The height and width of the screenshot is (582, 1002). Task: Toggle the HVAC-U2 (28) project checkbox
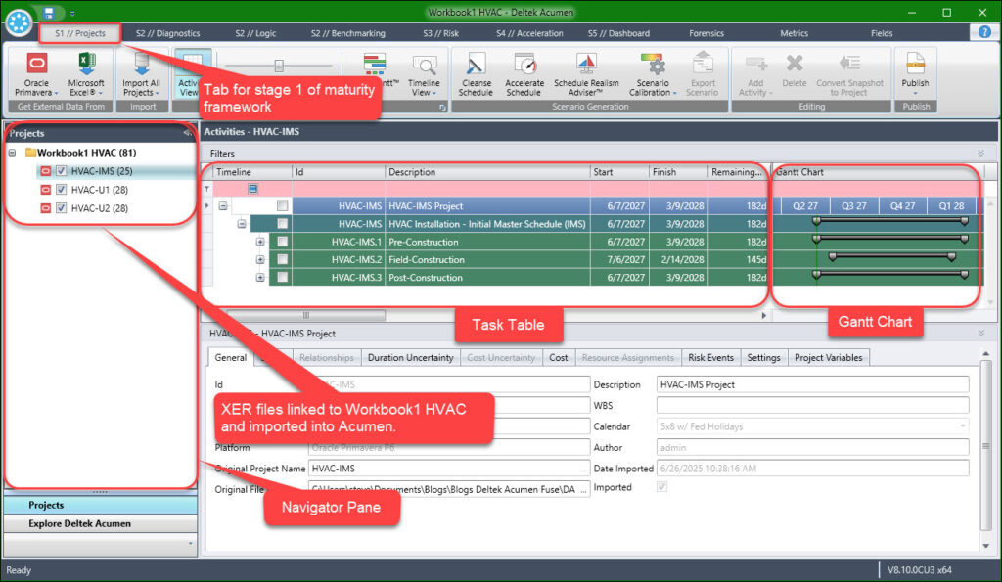[62, 208]
